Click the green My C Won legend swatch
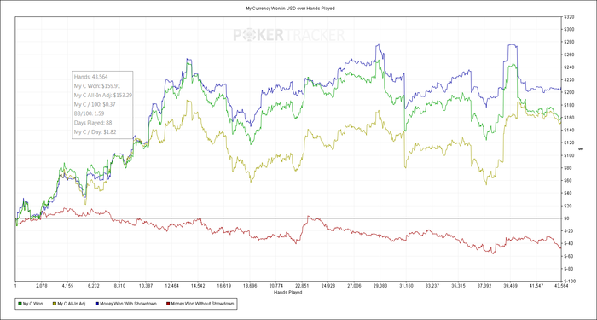 (x=20, y=304)
